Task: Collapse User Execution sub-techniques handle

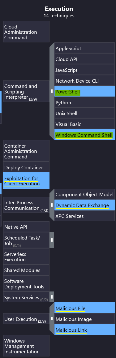Action: pos(52,318)
